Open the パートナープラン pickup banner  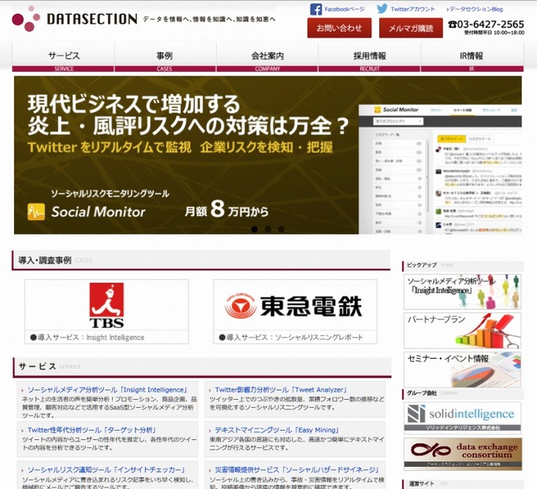(x=462, y=330)
